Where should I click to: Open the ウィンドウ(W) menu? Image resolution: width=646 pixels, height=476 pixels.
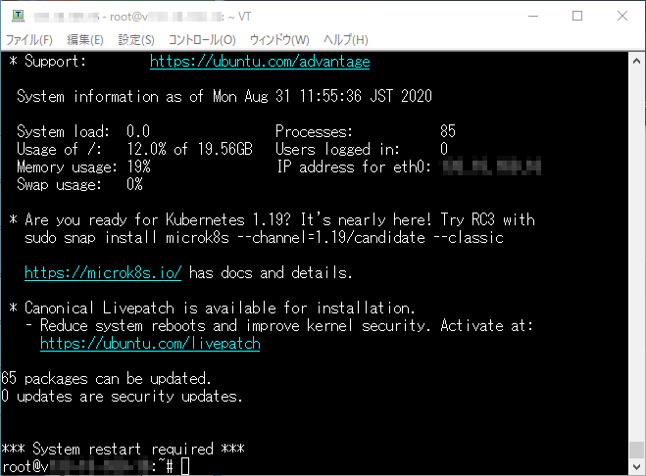pos(279,40)
